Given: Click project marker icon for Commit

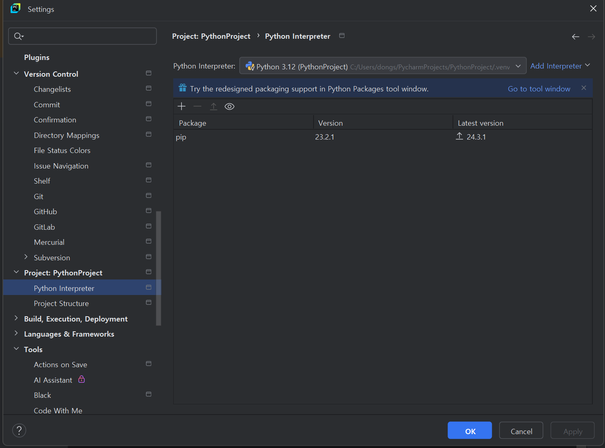Looking at the screenshot, I should tap(148, 104).
